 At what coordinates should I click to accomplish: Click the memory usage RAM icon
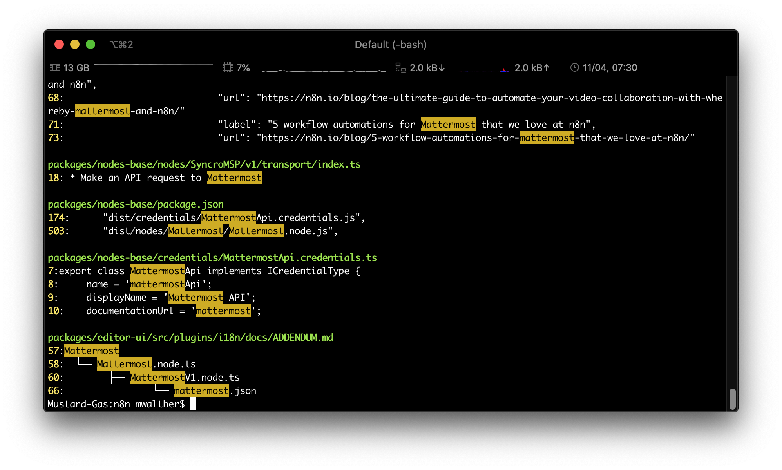point(55,68)
